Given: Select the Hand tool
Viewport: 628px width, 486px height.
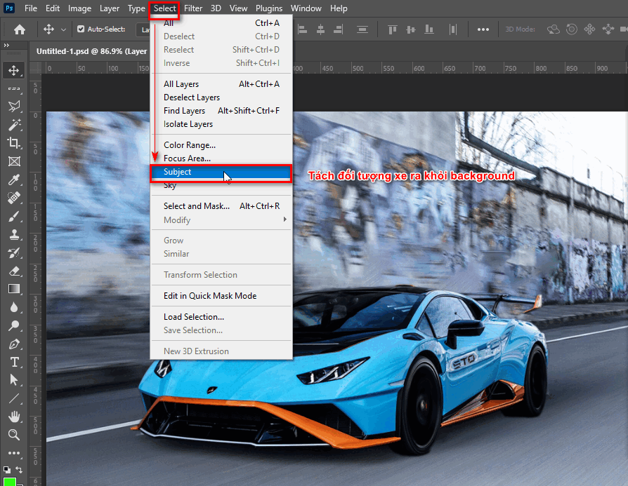Looking at the screenshot, I should tap(14, 417).
